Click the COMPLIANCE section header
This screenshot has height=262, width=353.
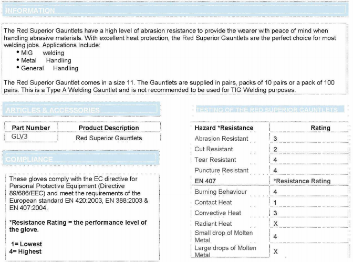(29, 159)
